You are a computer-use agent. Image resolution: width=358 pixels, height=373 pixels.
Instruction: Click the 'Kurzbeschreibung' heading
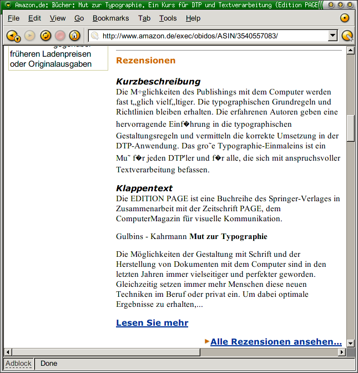158,81
